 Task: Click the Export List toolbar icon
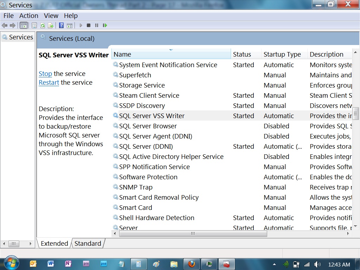(x=51, y=25)
